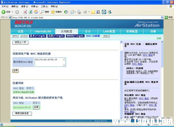Open Favorites star toolbar button
Image resolution: width=174 pixels, height=127 pixels.
click(56, 12)
